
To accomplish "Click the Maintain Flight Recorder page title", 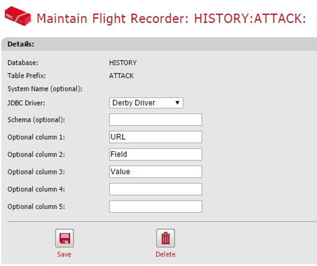I will [171, 19].
